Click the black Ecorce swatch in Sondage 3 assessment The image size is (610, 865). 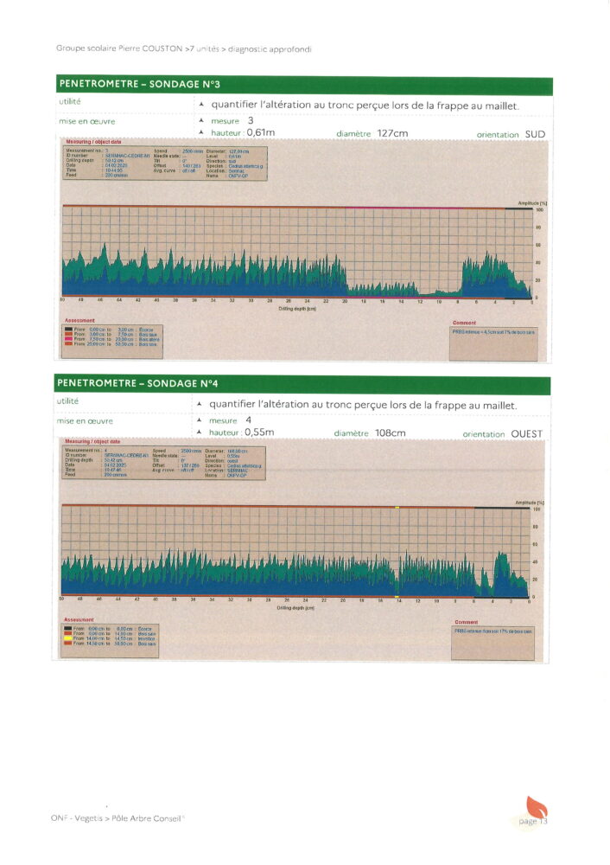pyautogui.click(x=68, y=330)
